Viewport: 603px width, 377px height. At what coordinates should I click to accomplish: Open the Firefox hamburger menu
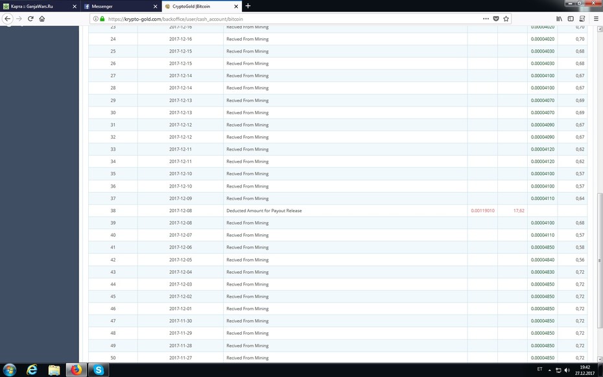[596, 18]
